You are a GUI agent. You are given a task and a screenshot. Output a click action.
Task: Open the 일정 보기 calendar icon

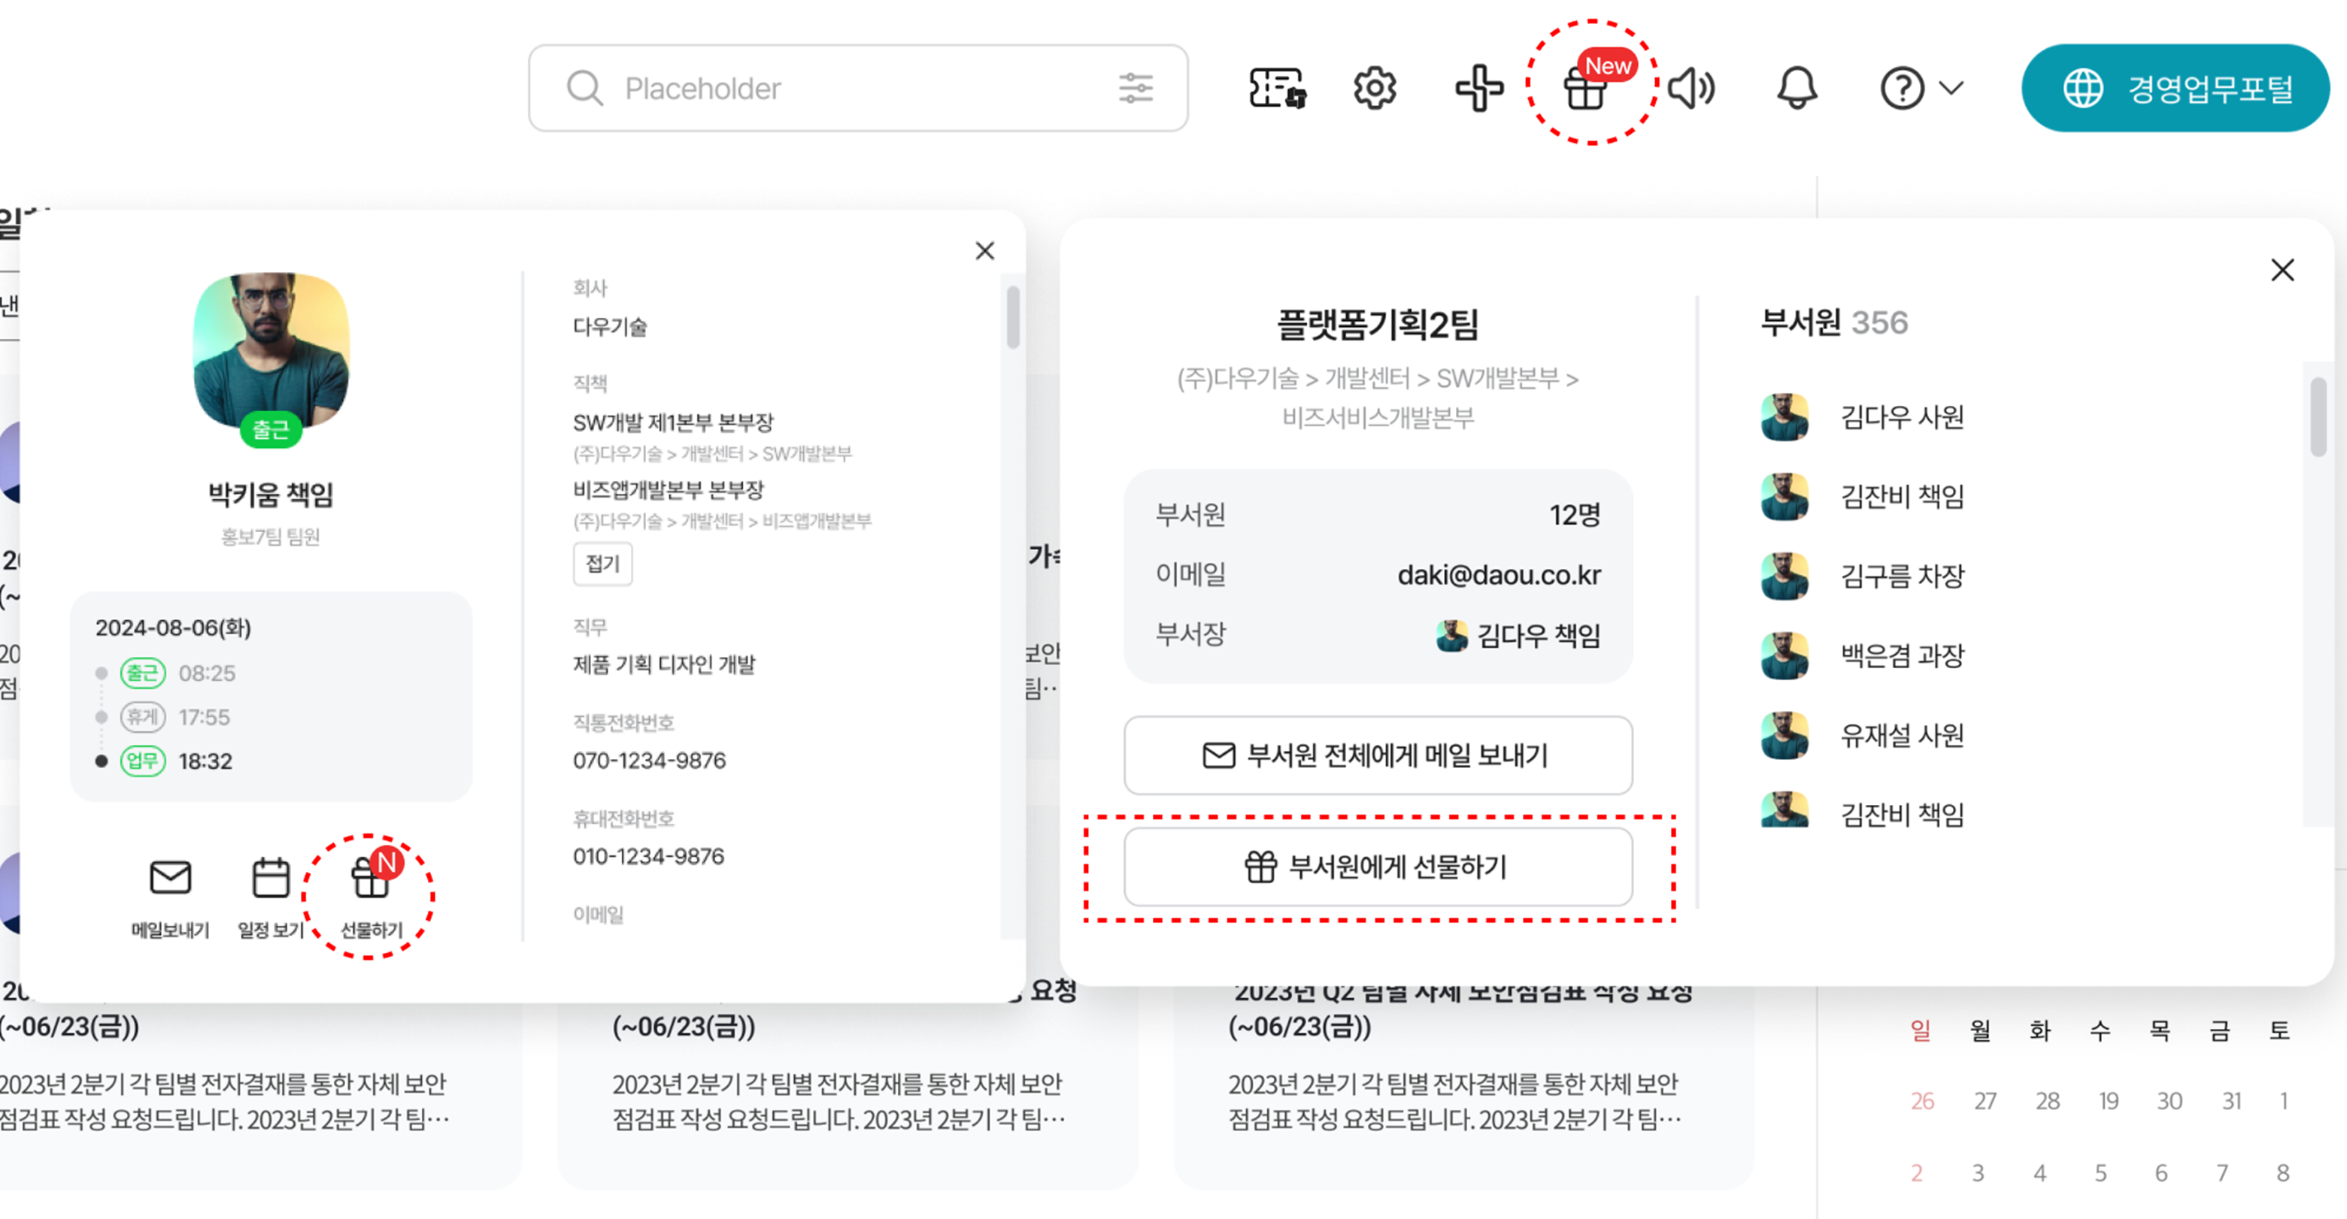pyautogui.click(x=271, y=879)
